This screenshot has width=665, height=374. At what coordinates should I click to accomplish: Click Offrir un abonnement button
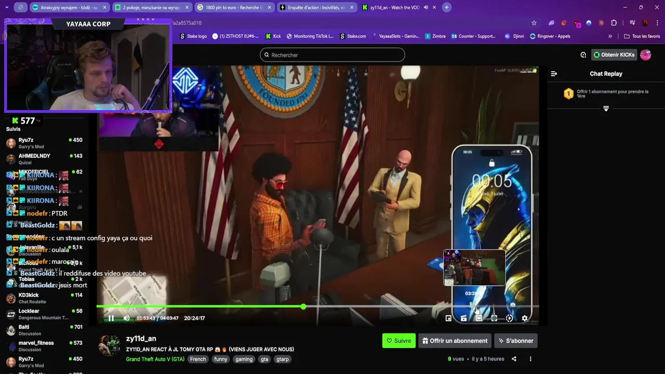click(455, 341)
